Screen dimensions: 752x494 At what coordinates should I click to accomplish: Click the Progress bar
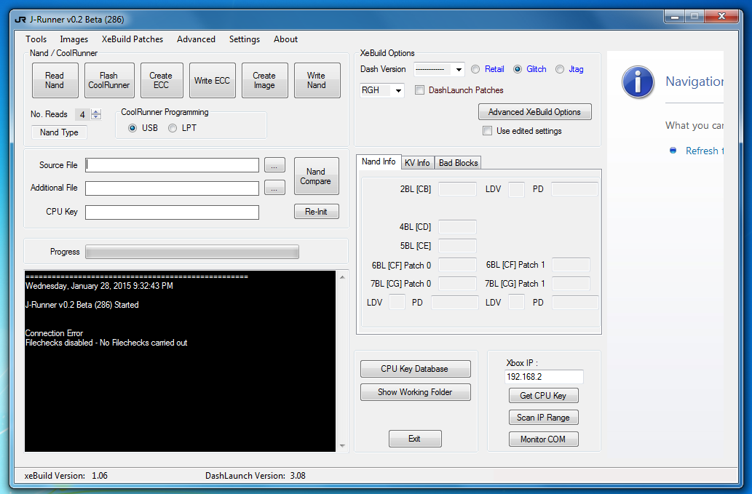click(x=192, y=252)
